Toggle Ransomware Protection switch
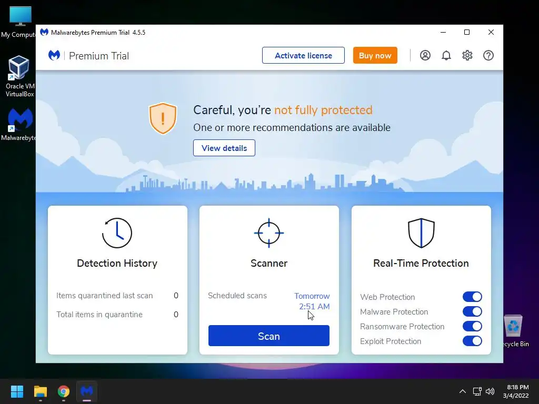Viewport: 539px width, 404px height. (472, 326)
